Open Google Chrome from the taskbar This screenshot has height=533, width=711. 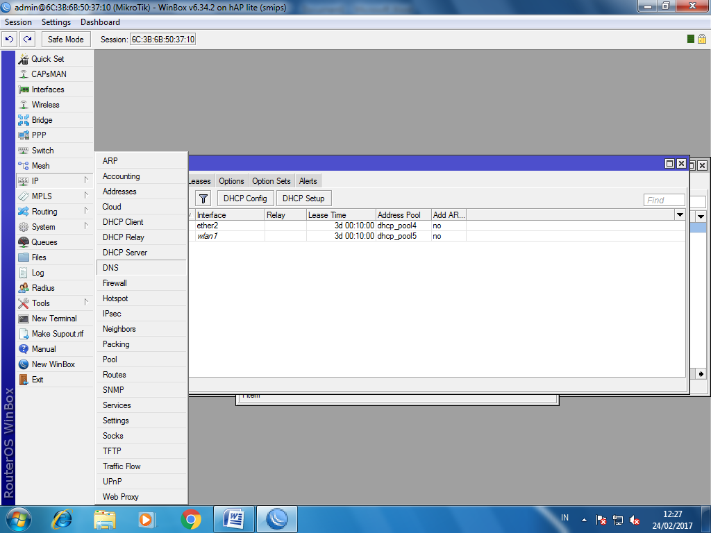point(191,519)
